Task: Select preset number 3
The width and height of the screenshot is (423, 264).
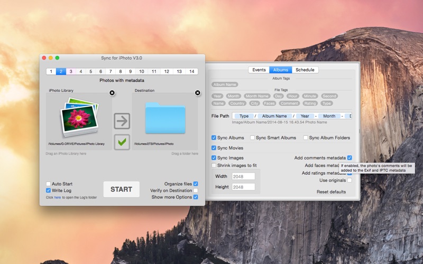Action: [x=71, y=71]
